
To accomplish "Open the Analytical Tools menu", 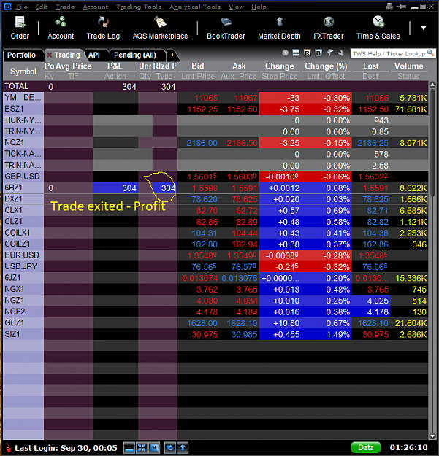I will click(195, 7).
